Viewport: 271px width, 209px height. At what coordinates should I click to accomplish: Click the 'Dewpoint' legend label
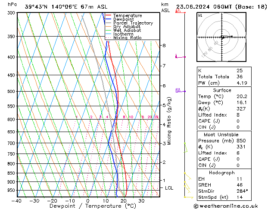(123, 19)
